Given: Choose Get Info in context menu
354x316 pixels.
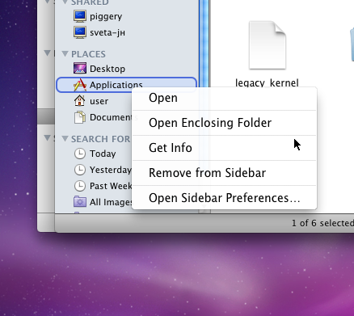Looking at the screenshot, I should click(x=225, y=148).
